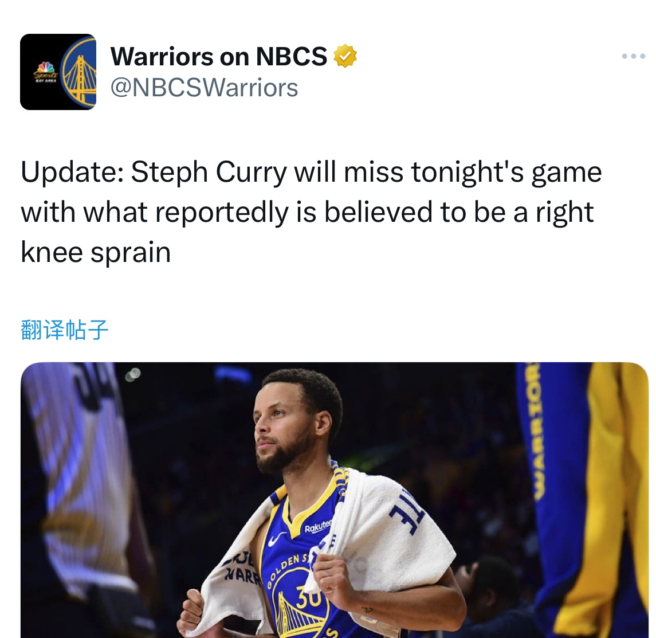Screen dimensions: 656x638
Task: Click the Golden Gate bridge logo in avatar
Action: pyautogui.click(x=79, y=72)
